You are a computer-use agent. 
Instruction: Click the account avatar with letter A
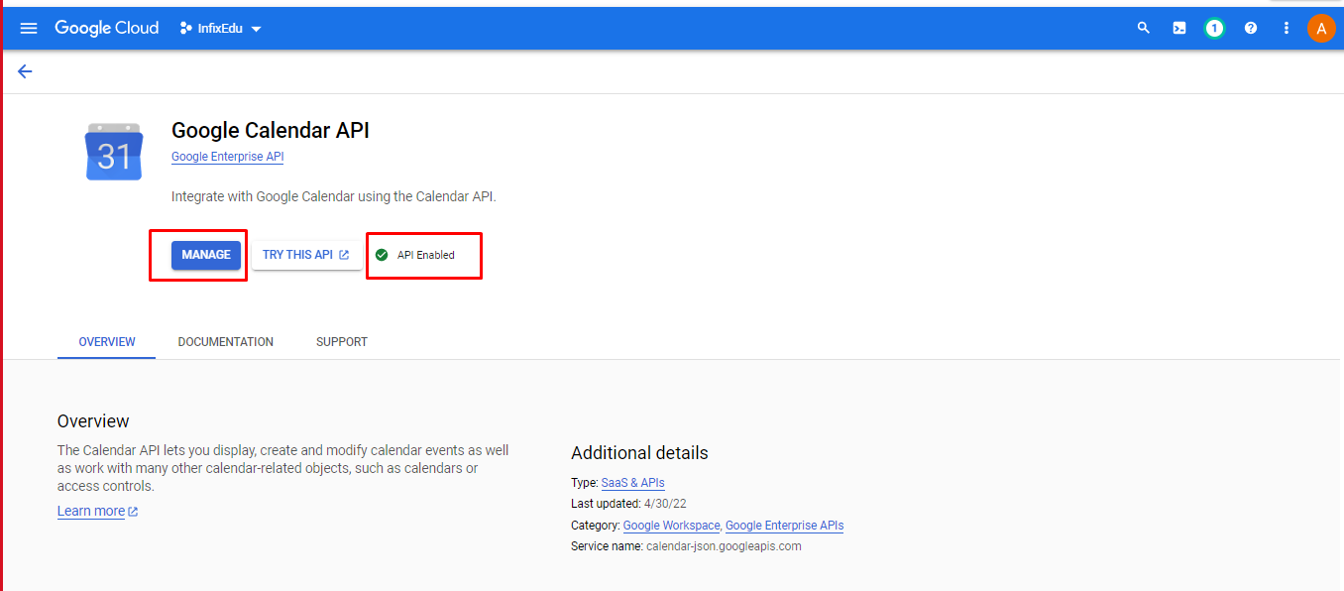pyautogui.click(x=1321, y=28)
